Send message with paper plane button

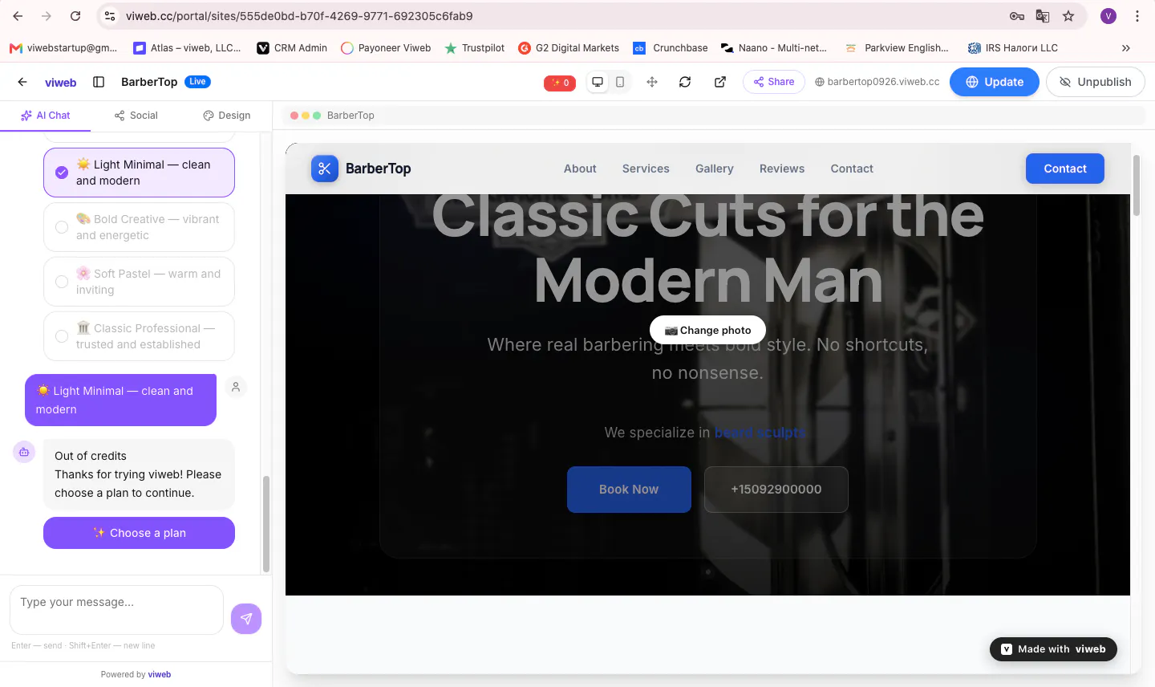(x=246, y=619)
